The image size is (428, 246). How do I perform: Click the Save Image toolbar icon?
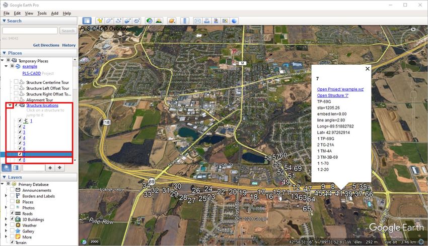216,21
